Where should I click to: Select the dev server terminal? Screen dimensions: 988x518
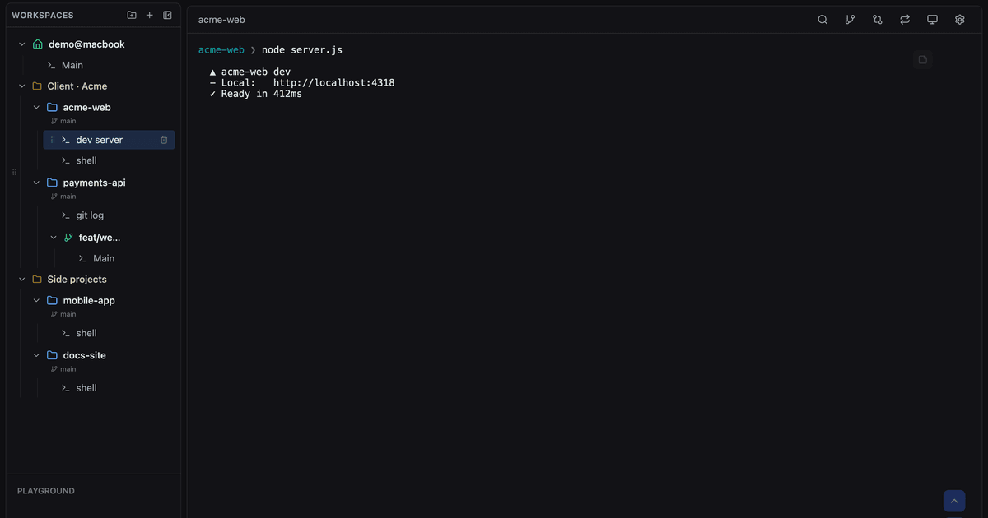[109, 140]
